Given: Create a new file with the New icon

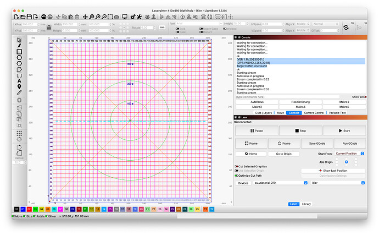Looking at the screenshot, I should pyautogui.click(x=16, y=17).
